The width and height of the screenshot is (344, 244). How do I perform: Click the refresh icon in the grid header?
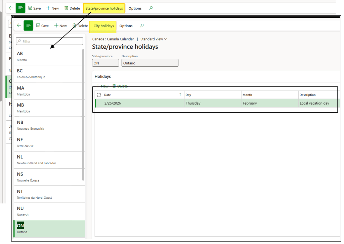99,95
